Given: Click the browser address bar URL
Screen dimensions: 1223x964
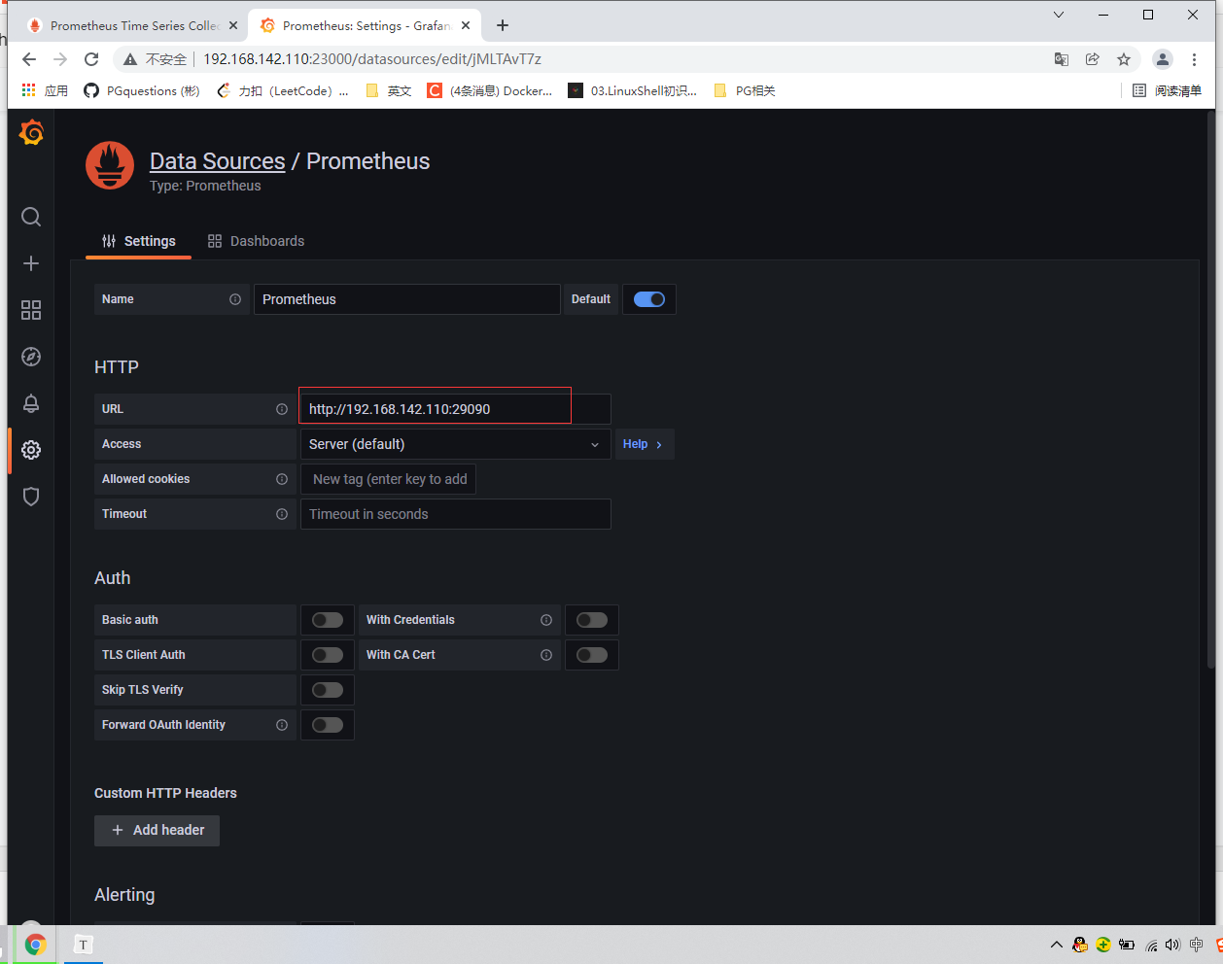Looking at the screenshot, I should click(x=372, y=59).
